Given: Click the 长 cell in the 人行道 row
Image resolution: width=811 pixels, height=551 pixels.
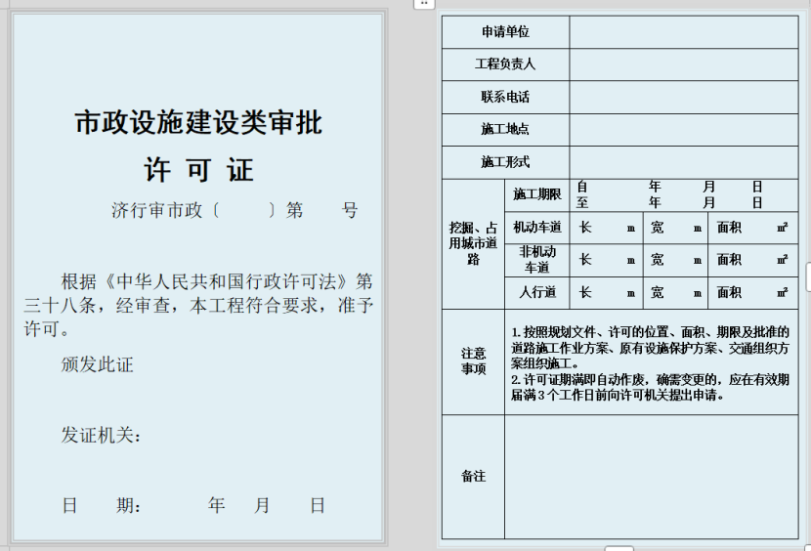Looking at the screenshot, I should pyautogui.click(x=607, y=292).
